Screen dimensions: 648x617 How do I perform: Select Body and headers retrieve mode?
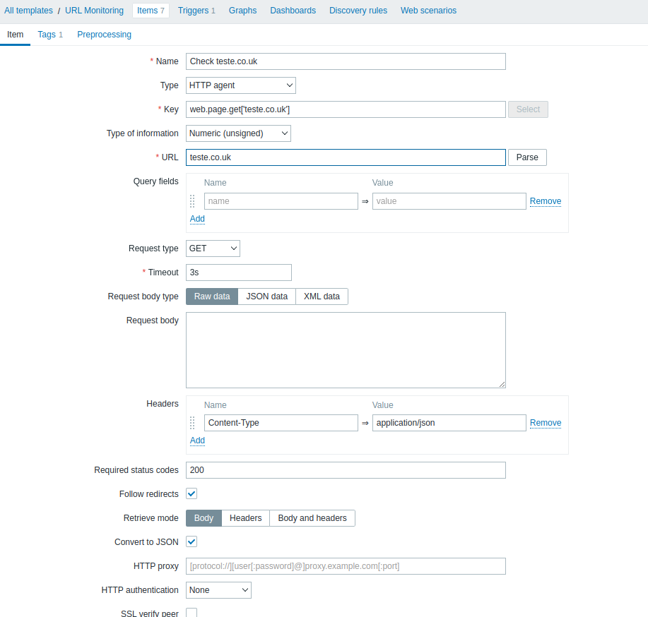(312, 518)
